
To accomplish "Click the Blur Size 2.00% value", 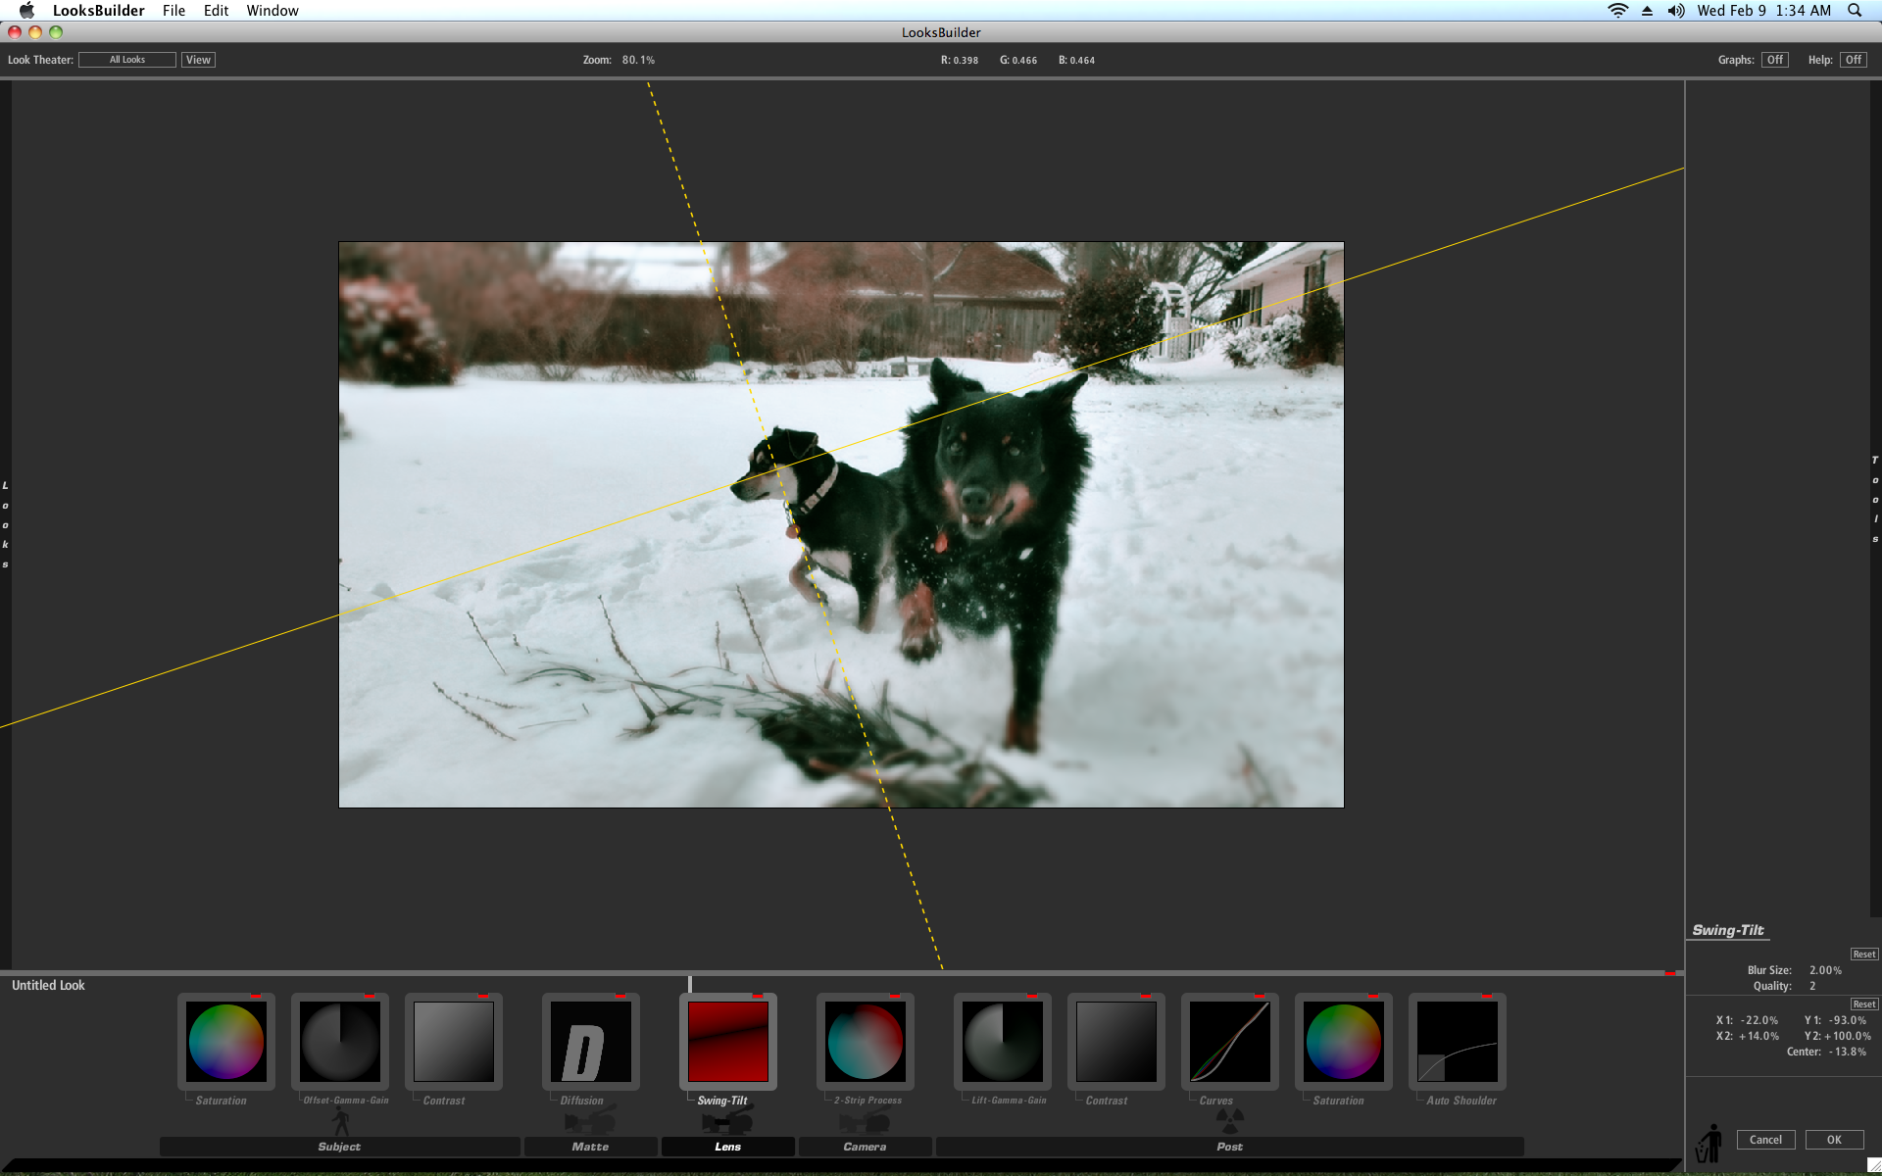I will pyautogui.click(x=1825, y=970).
